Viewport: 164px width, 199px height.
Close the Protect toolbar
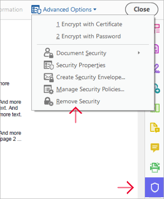pos(141,9)
